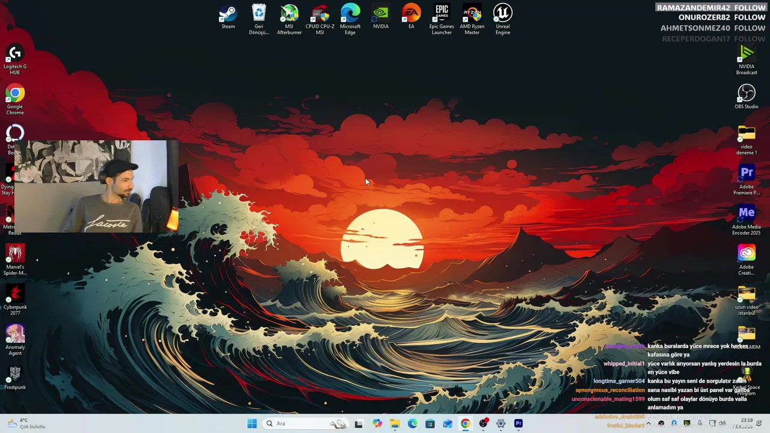Open the Outlook taskbar icon

(448, 423)
